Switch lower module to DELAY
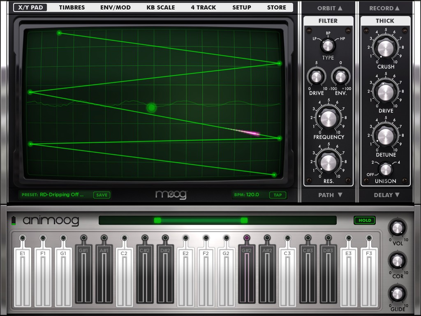 [386, 195]
